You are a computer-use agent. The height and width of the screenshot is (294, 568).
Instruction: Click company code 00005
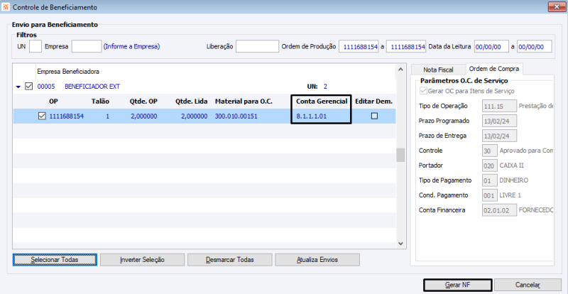[45, 87]
